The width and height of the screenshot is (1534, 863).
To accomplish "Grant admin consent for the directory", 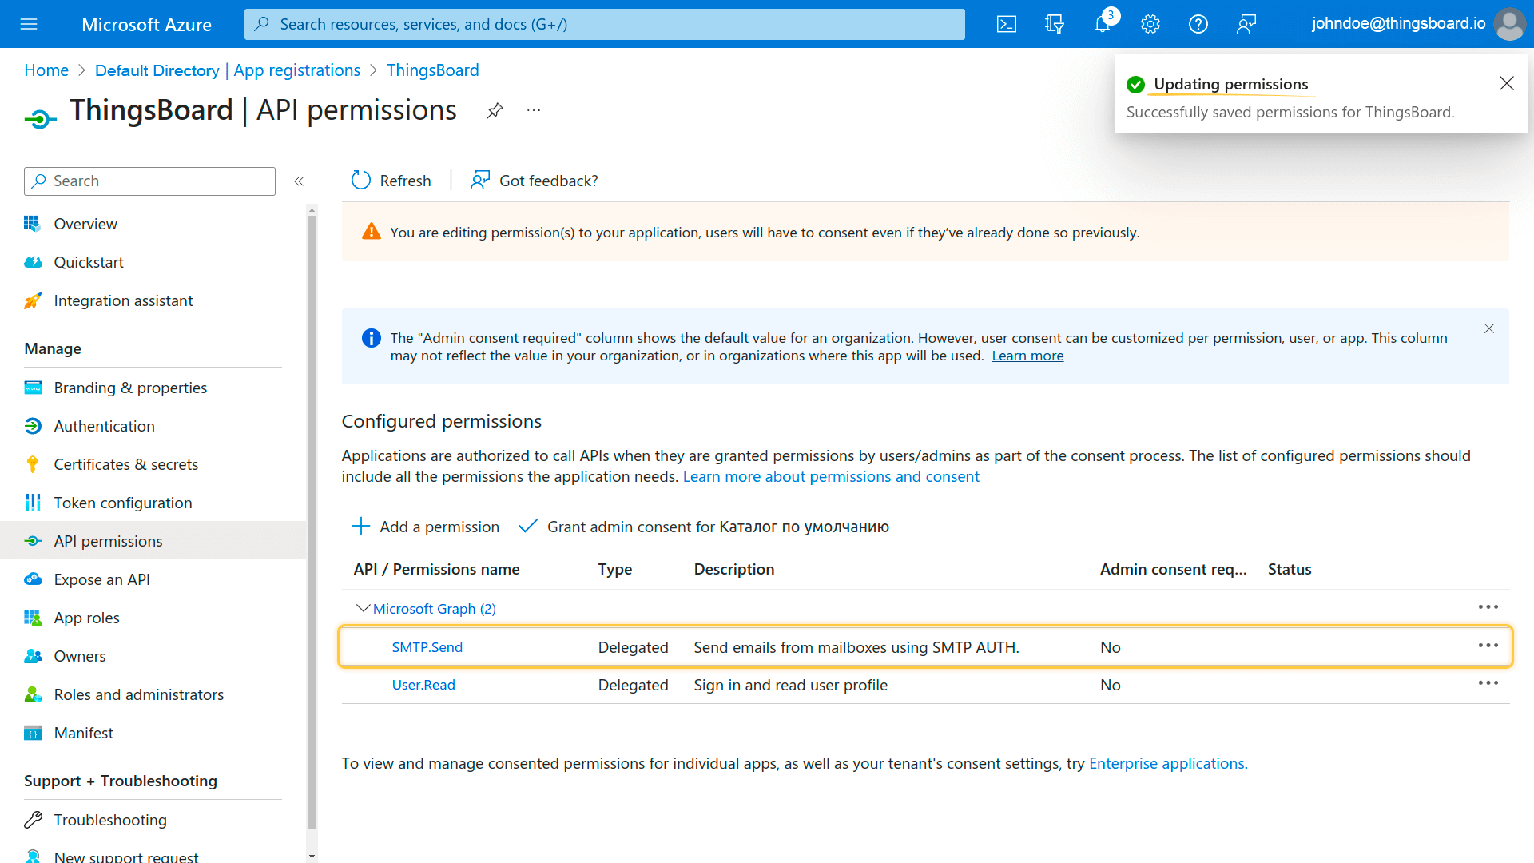I will click(704, 527).
